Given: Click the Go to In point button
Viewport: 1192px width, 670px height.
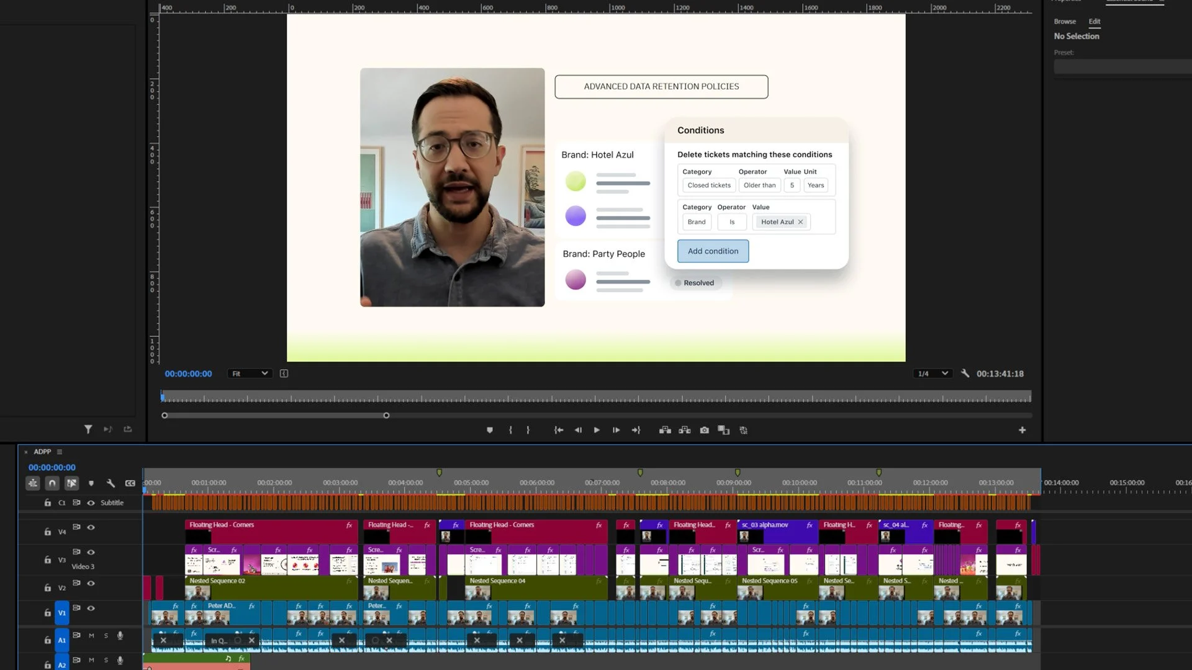Looking at the screenshot, I should tap(558, 430).
